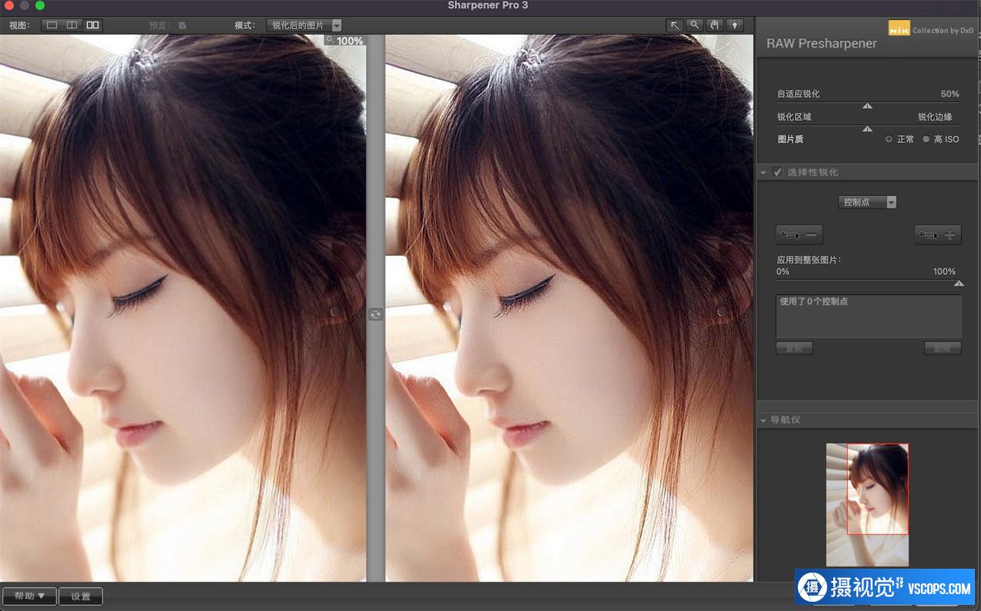Screen dimensions: 981x611
Task: Select the 正常 image quality radio button
Action: coord(889,139)
